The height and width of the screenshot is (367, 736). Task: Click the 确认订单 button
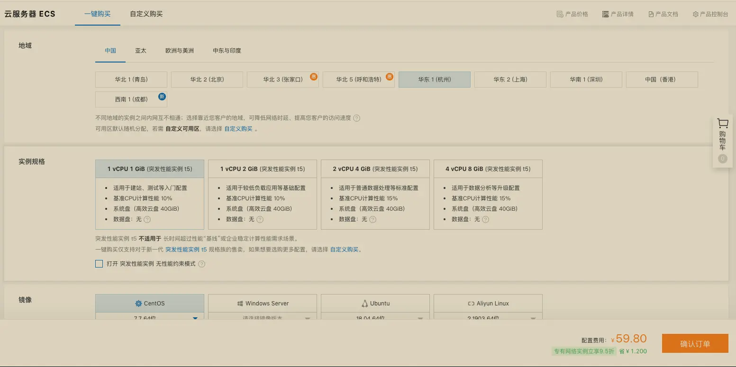tap(695, 344)
